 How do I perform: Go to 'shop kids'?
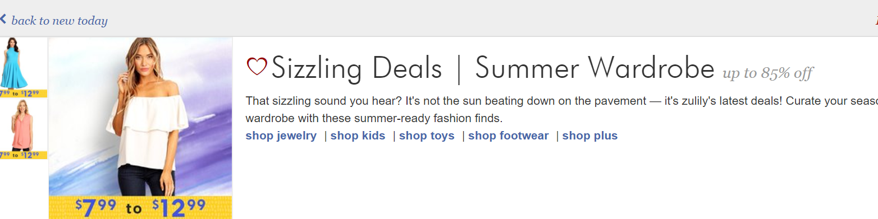(358, 136)
